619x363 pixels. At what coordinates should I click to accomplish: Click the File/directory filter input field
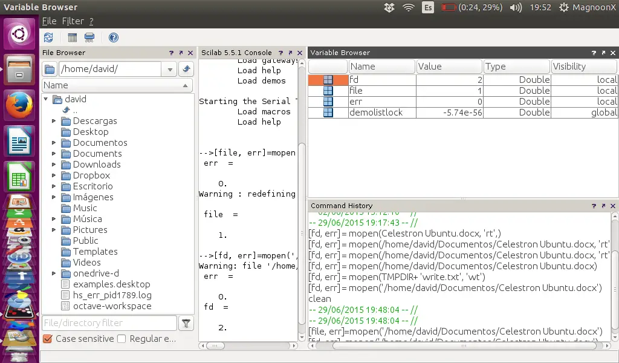[x=109, y=323]
